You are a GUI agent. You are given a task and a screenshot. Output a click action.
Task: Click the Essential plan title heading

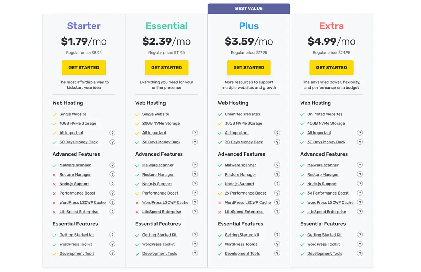pos(166,26)
